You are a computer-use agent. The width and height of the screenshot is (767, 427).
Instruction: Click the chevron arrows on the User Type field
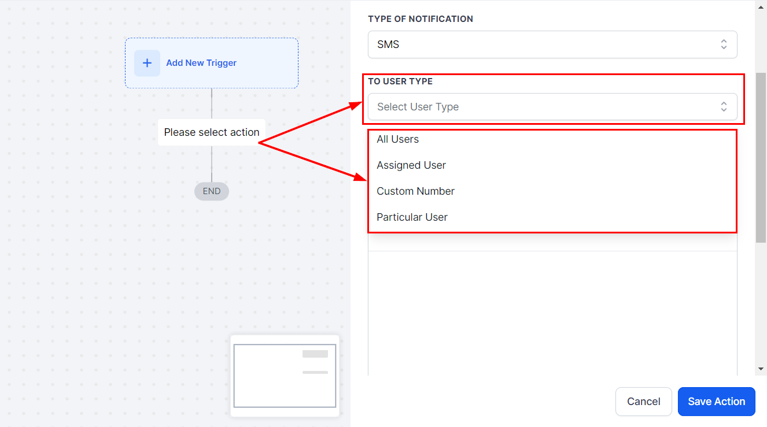coord(724,107)
